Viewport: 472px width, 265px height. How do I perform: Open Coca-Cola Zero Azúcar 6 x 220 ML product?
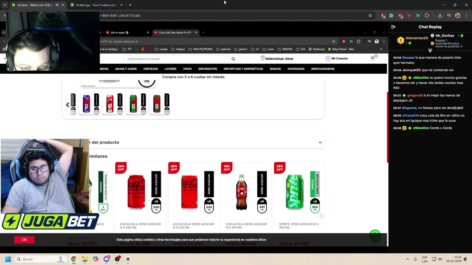(x=193, y=198)
